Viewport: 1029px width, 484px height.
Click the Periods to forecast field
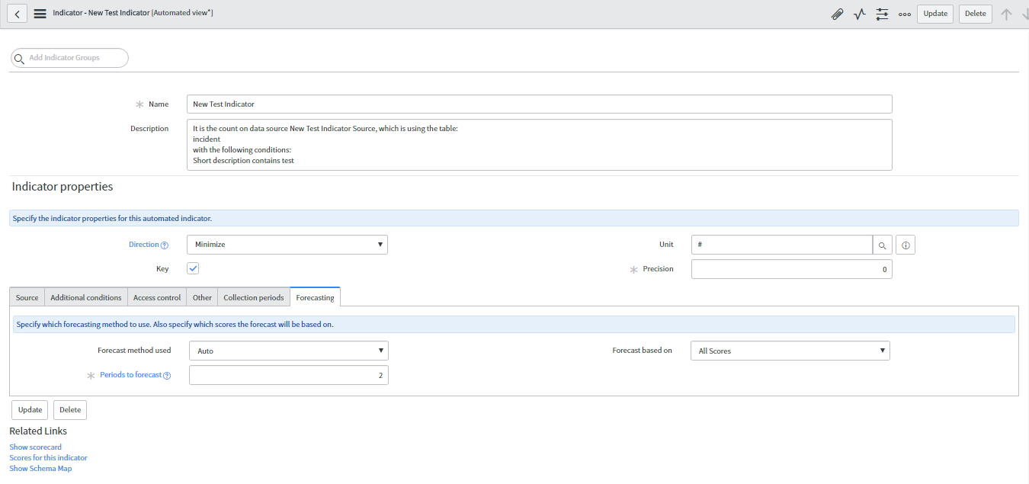coord(289,375)
